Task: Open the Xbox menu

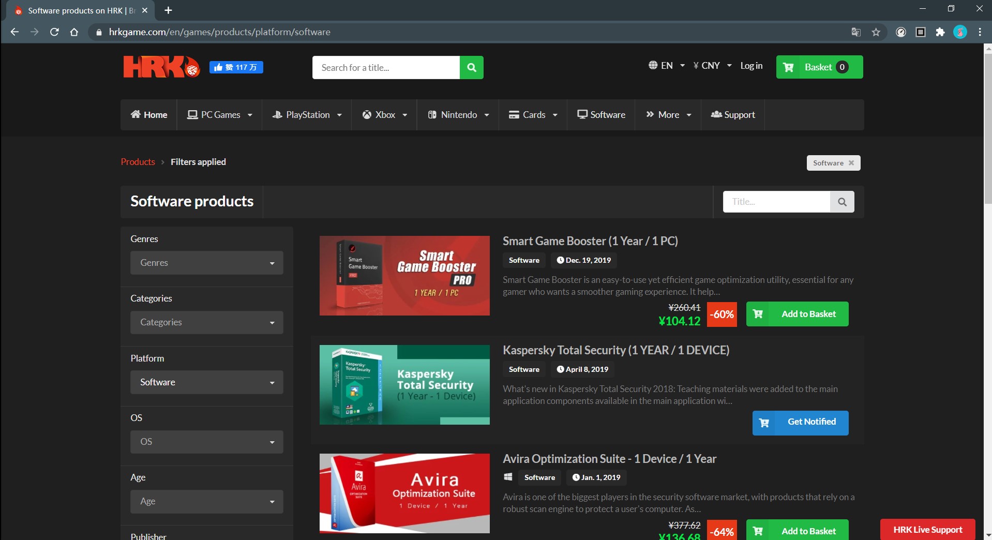Action: (x=384, y=115)
